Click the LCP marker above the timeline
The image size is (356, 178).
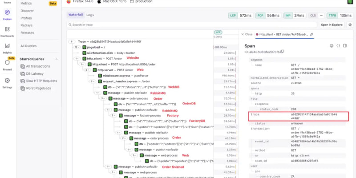pyautogui.click(x=218, y=32)
